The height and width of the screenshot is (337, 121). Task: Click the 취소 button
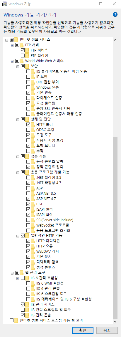pyautogui.click(x=107, y=330)
